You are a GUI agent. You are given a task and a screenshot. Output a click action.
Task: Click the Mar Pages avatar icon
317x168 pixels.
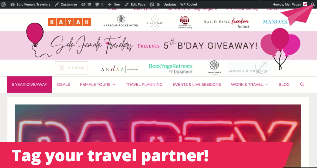[x=305, y=4]
